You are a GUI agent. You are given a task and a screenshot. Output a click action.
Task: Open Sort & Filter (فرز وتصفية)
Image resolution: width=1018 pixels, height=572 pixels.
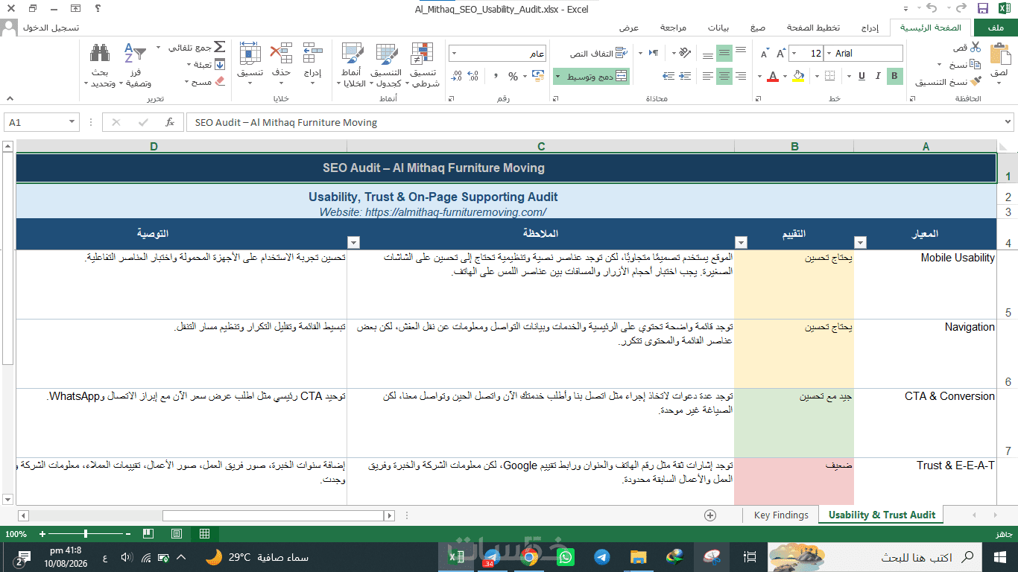(135, 65)
